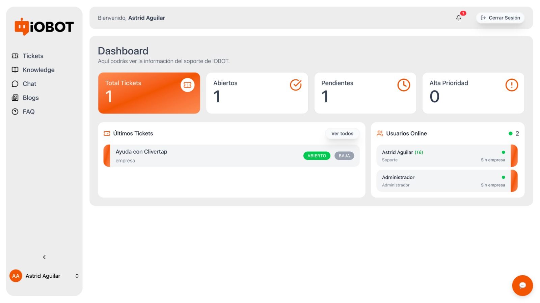Click the Cerrar Sesión button
Viewport: 540px width, 303px height.
[x=500, y=18]
